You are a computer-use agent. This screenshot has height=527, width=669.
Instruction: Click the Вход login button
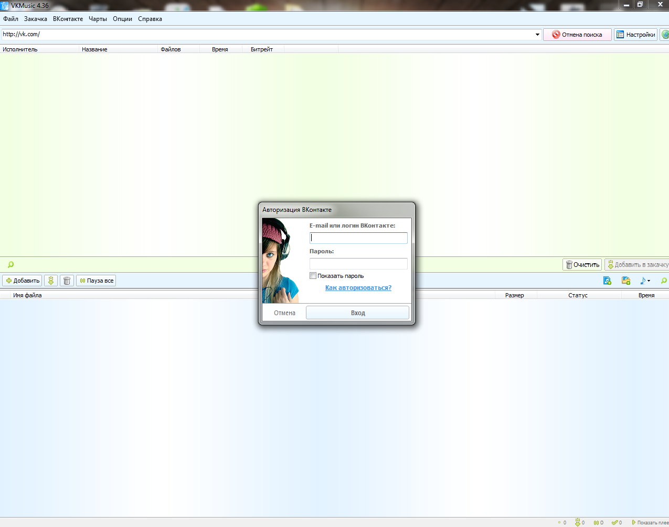tap(357, 313)
